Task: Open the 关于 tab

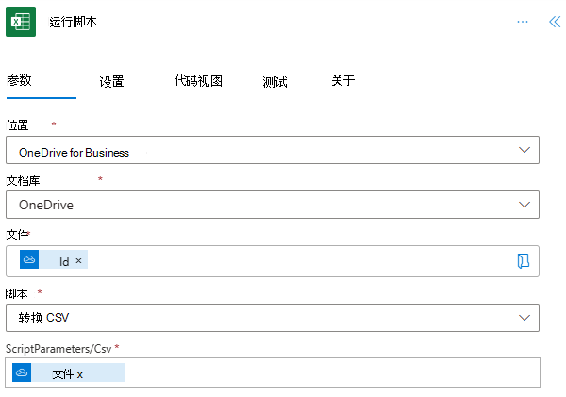Action: click(343, 80)
